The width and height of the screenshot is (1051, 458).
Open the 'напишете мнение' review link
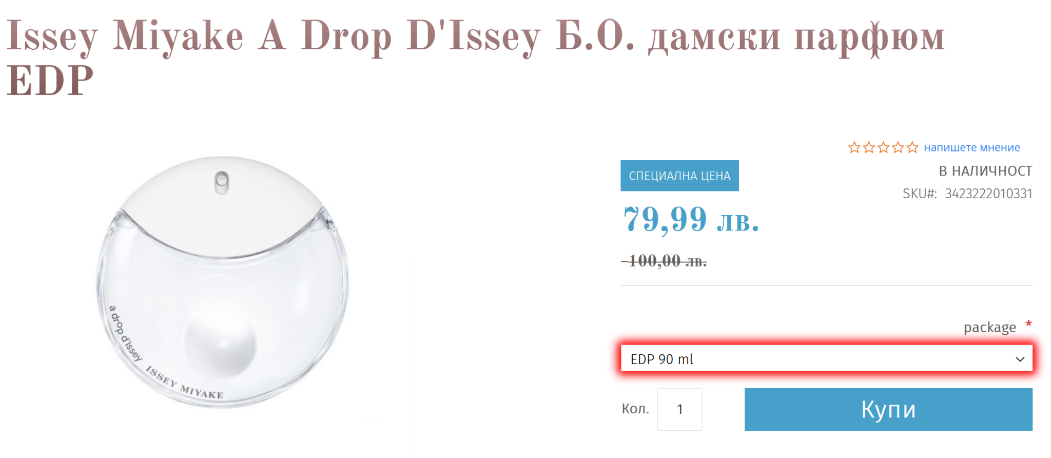971,148
